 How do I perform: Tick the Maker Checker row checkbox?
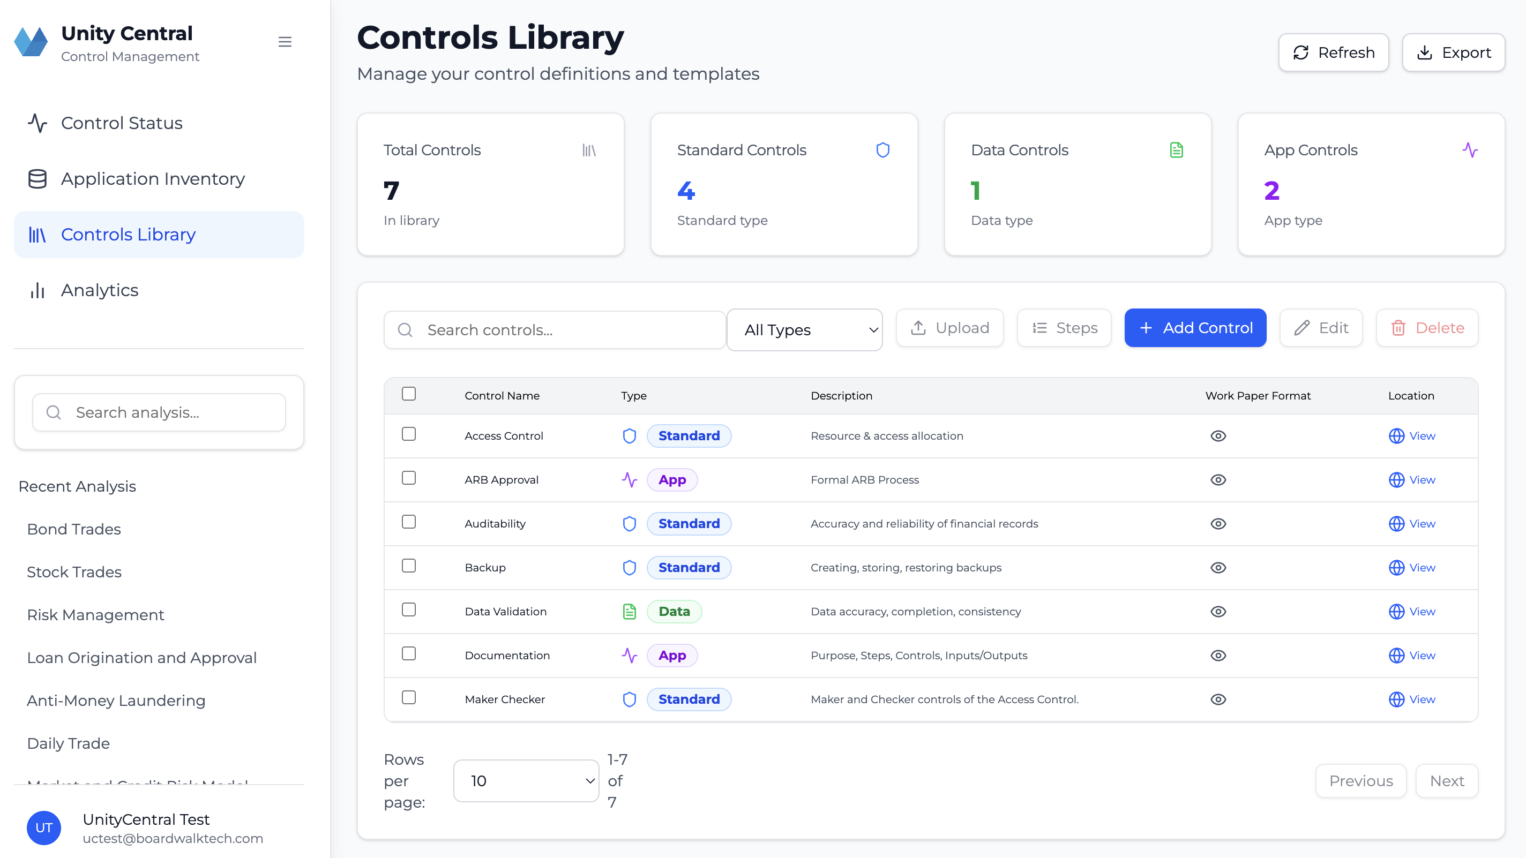pyautogui.click(x=409, y=697)
